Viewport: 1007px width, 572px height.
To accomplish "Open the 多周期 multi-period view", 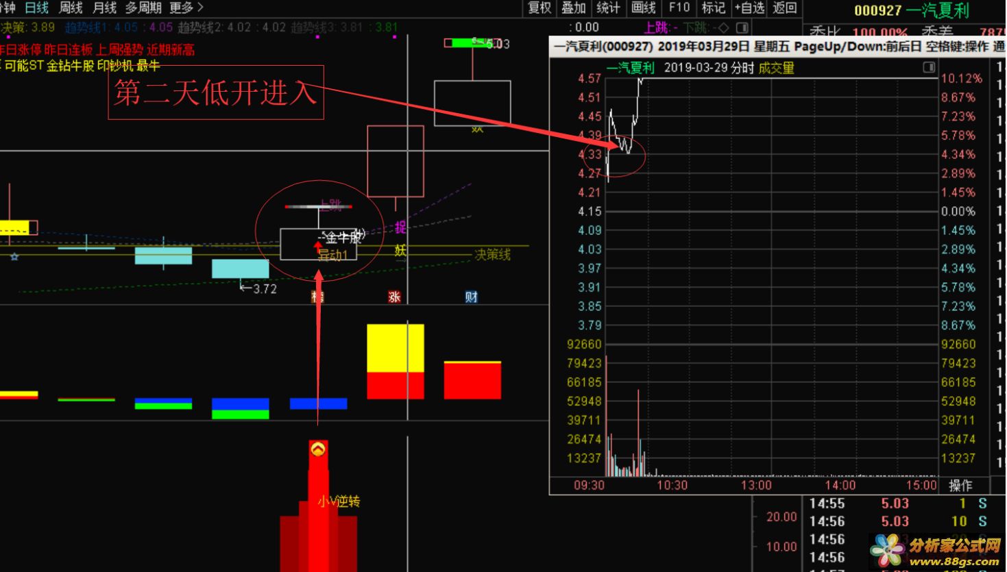I will tap(143, 8).
